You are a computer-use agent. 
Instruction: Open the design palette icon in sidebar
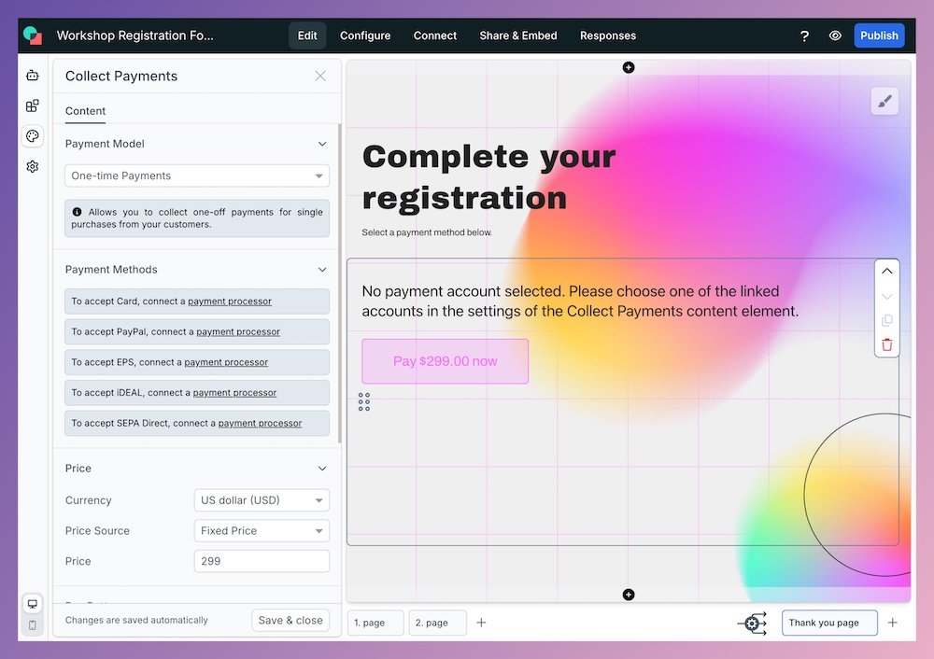pyautogui.click(x=33, y=136)
